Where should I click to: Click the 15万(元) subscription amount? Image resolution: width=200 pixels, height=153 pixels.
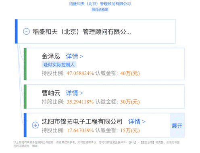[130, 130]
